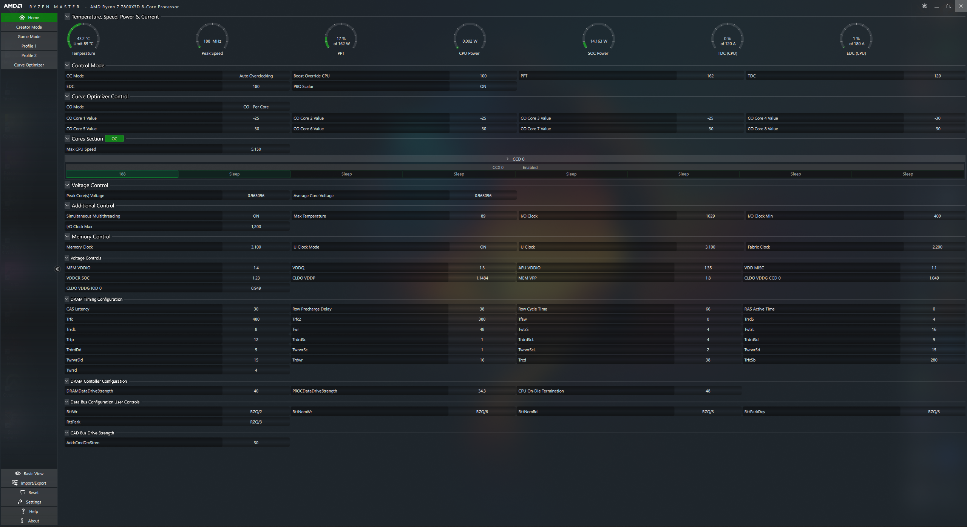
Task: Open the About entry
Action: point(29,521)
